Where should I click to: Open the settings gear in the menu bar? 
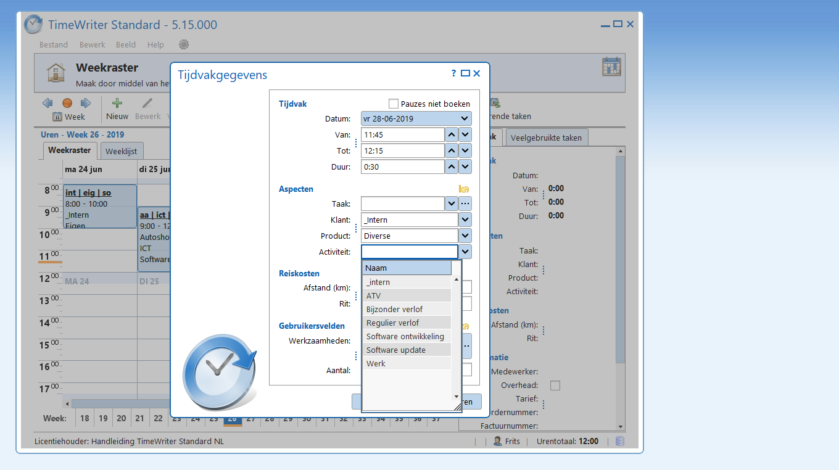(184, 44)
